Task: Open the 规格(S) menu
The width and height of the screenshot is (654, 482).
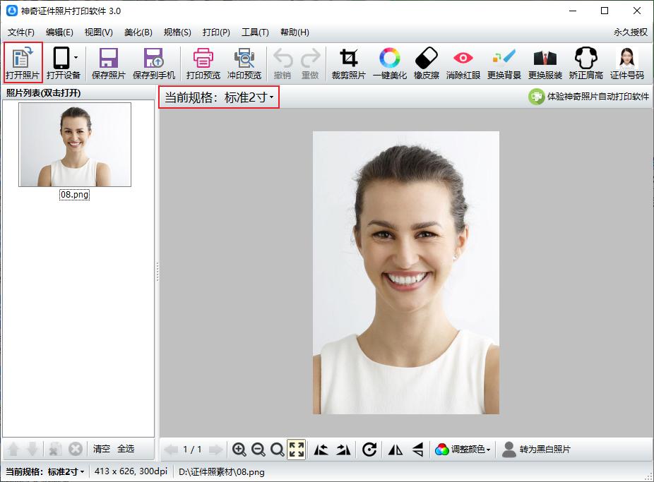Action: pos(177,32)
